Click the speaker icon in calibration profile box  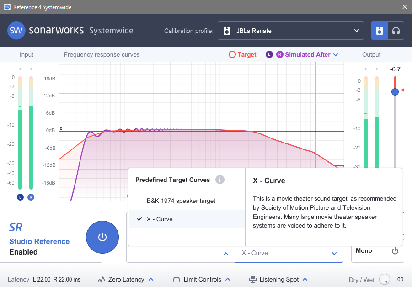coord(227,31)
